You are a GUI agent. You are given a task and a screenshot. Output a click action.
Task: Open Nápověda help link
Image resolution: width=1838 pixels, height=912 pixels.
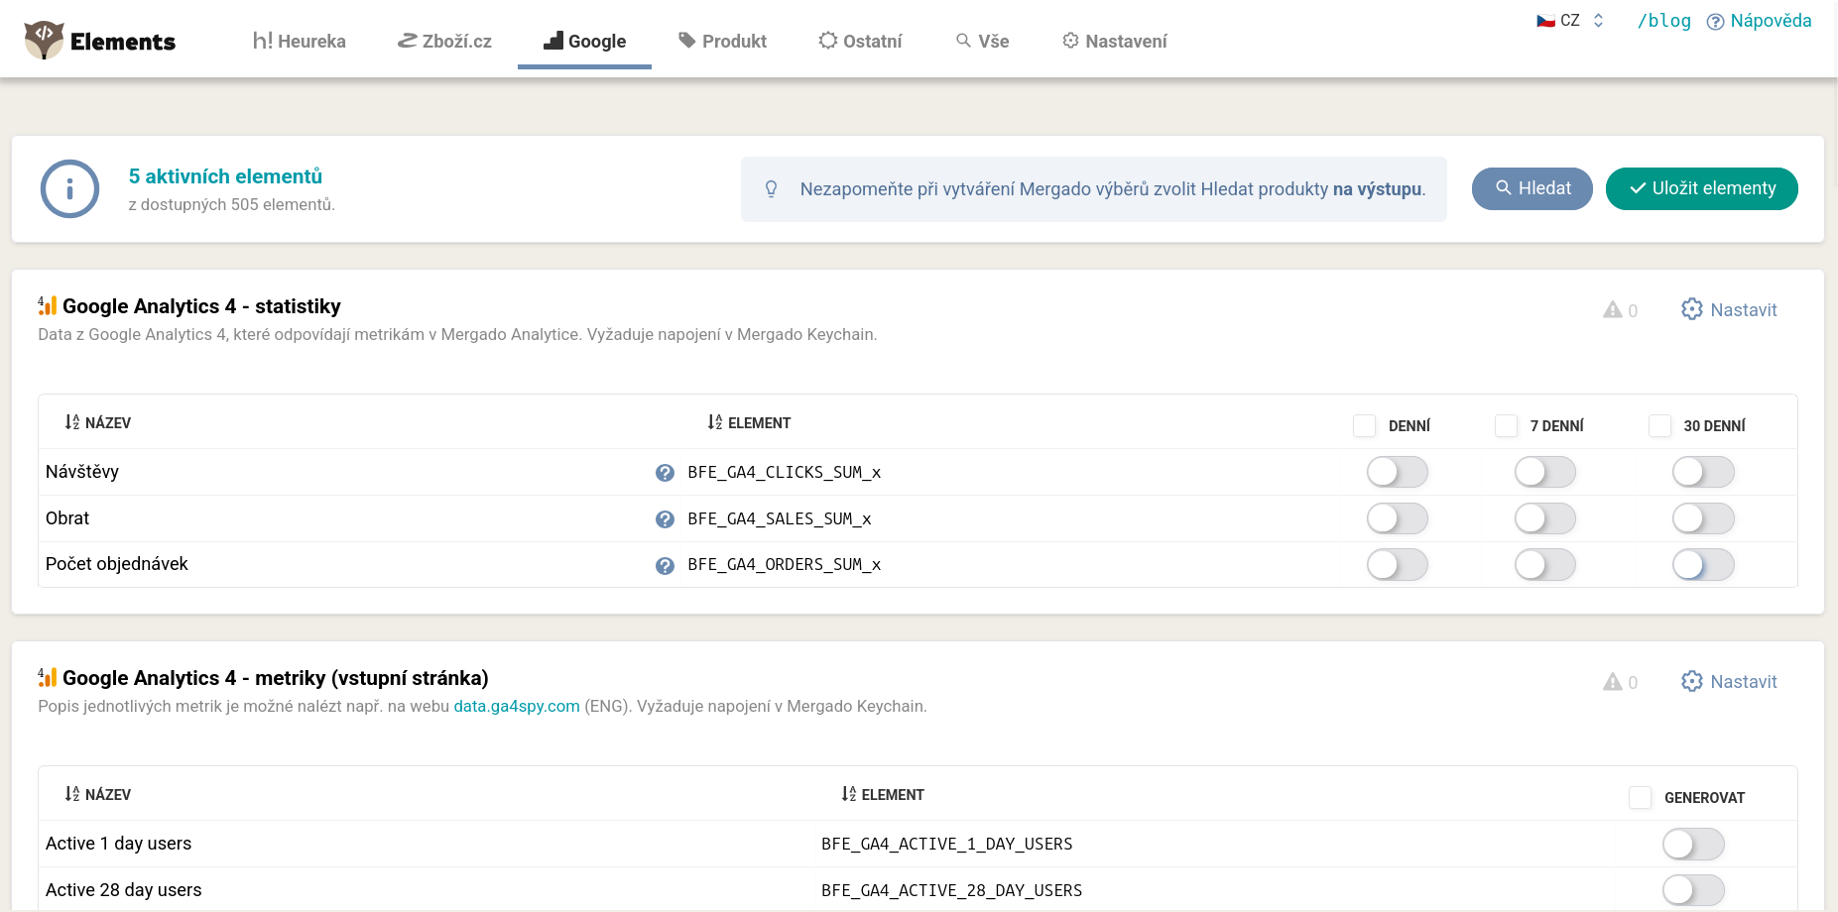(x=1759, y=21)
